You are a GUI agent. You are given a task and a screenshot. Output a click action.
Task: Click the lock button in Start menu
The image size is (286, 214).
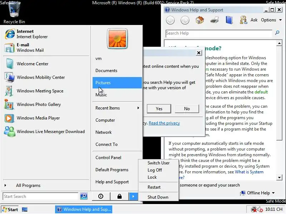119,197
